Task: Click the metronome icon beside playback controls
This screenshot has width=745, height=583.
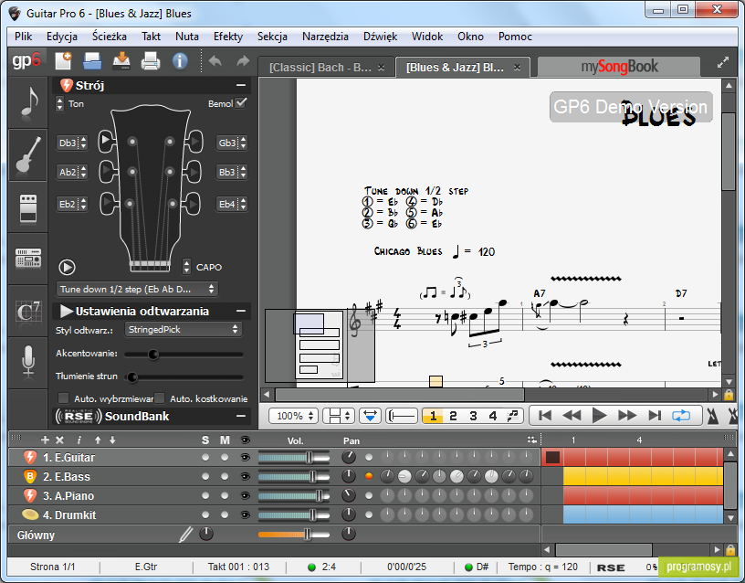Action: tap(712, 416)
